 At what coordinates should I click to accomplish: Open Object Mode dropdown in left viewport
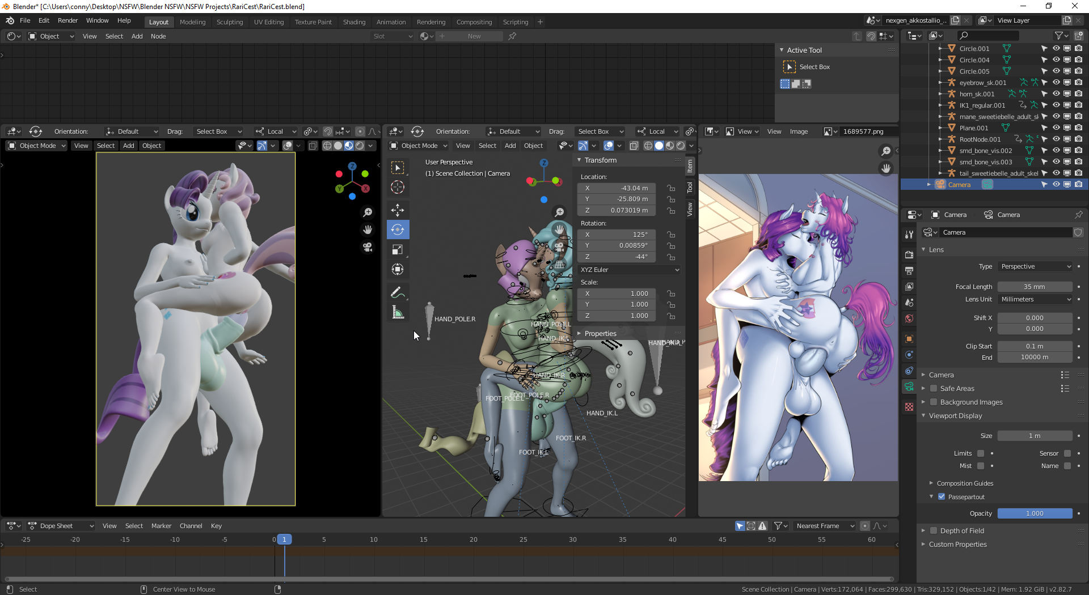tap(37, 146)
